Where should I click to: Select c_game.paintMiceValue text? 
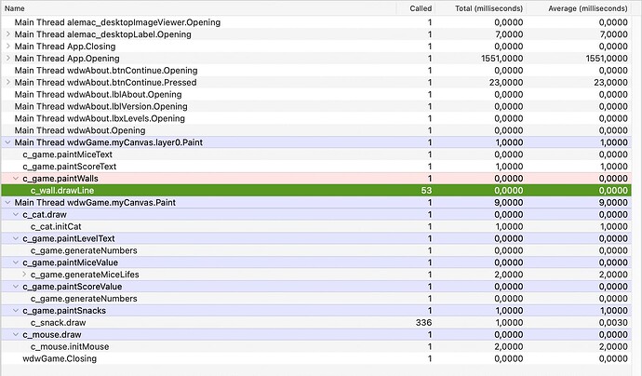pos(71,262)
